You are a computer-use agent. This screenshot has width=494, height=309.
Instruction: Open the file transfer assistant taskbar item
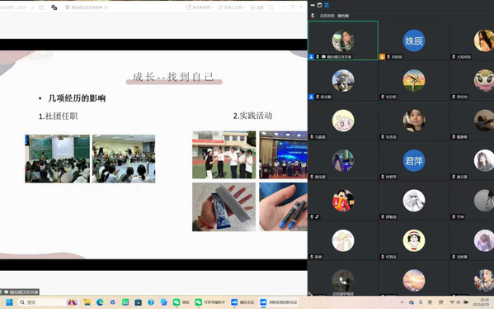click(210, 302)
